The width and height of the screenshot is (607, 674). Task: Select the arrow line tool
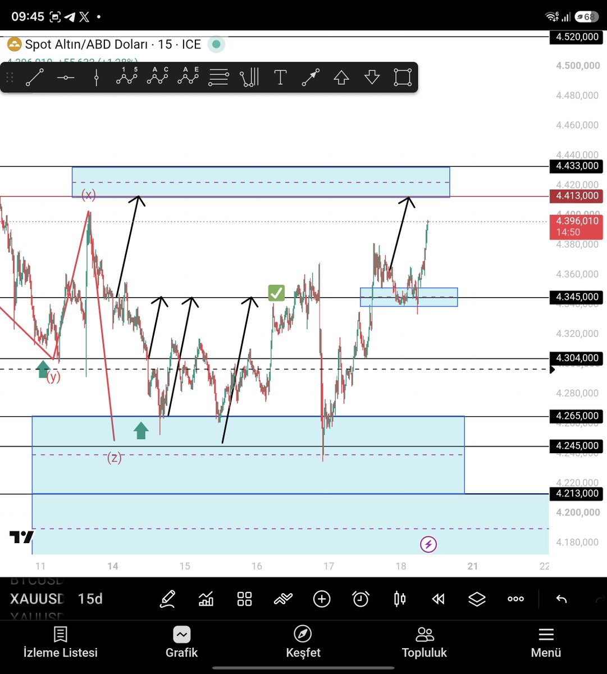tap(311, 77)
